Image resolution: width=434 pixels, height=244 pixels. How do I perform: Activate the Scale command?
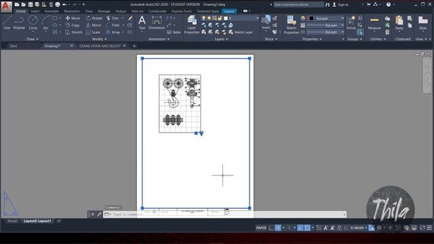coord(93,32)
